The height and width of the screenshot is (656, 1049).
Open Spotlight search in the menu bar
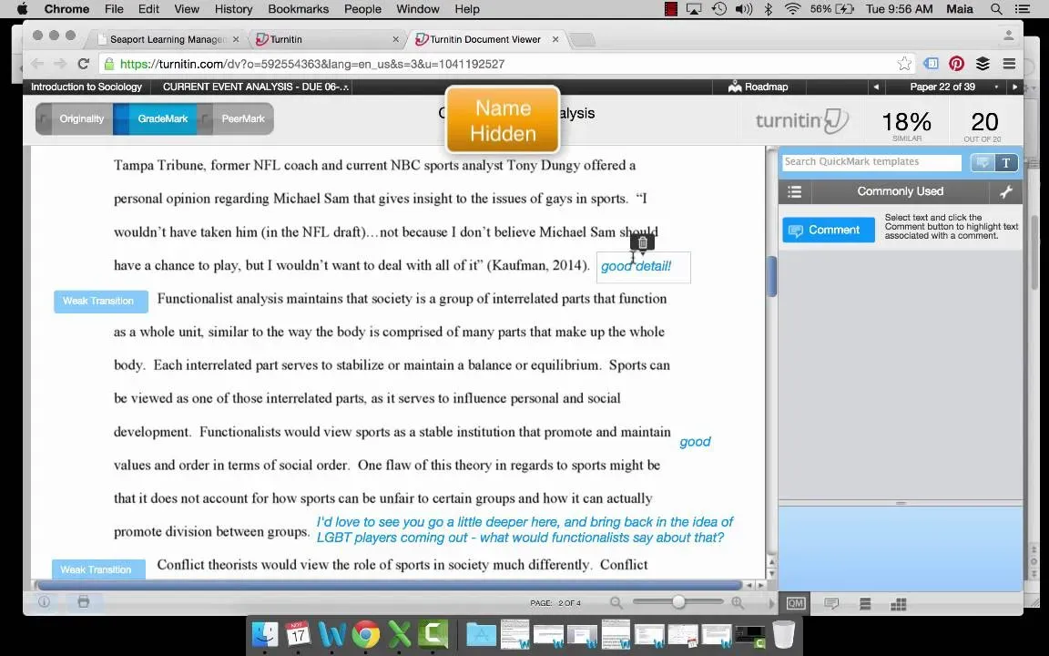[996, 9]
